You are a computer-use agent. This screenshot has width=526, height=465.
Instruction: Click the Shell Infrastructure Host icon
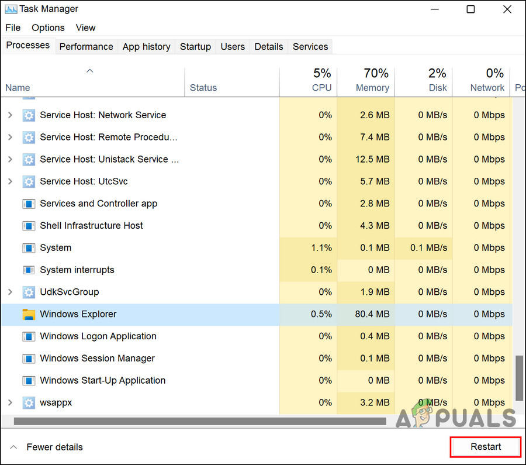[29, 226]
